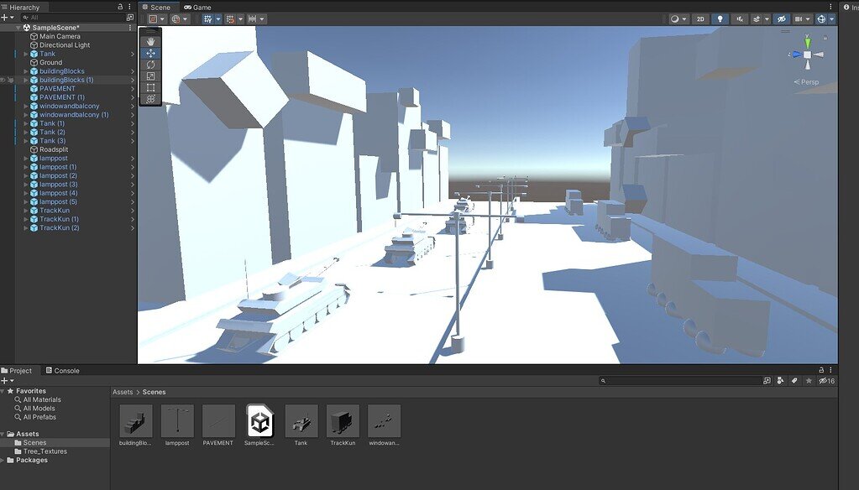Screen dimensions: 859x490
Task: Toggle the 2D view mode
Action: (x=700, y=18)
